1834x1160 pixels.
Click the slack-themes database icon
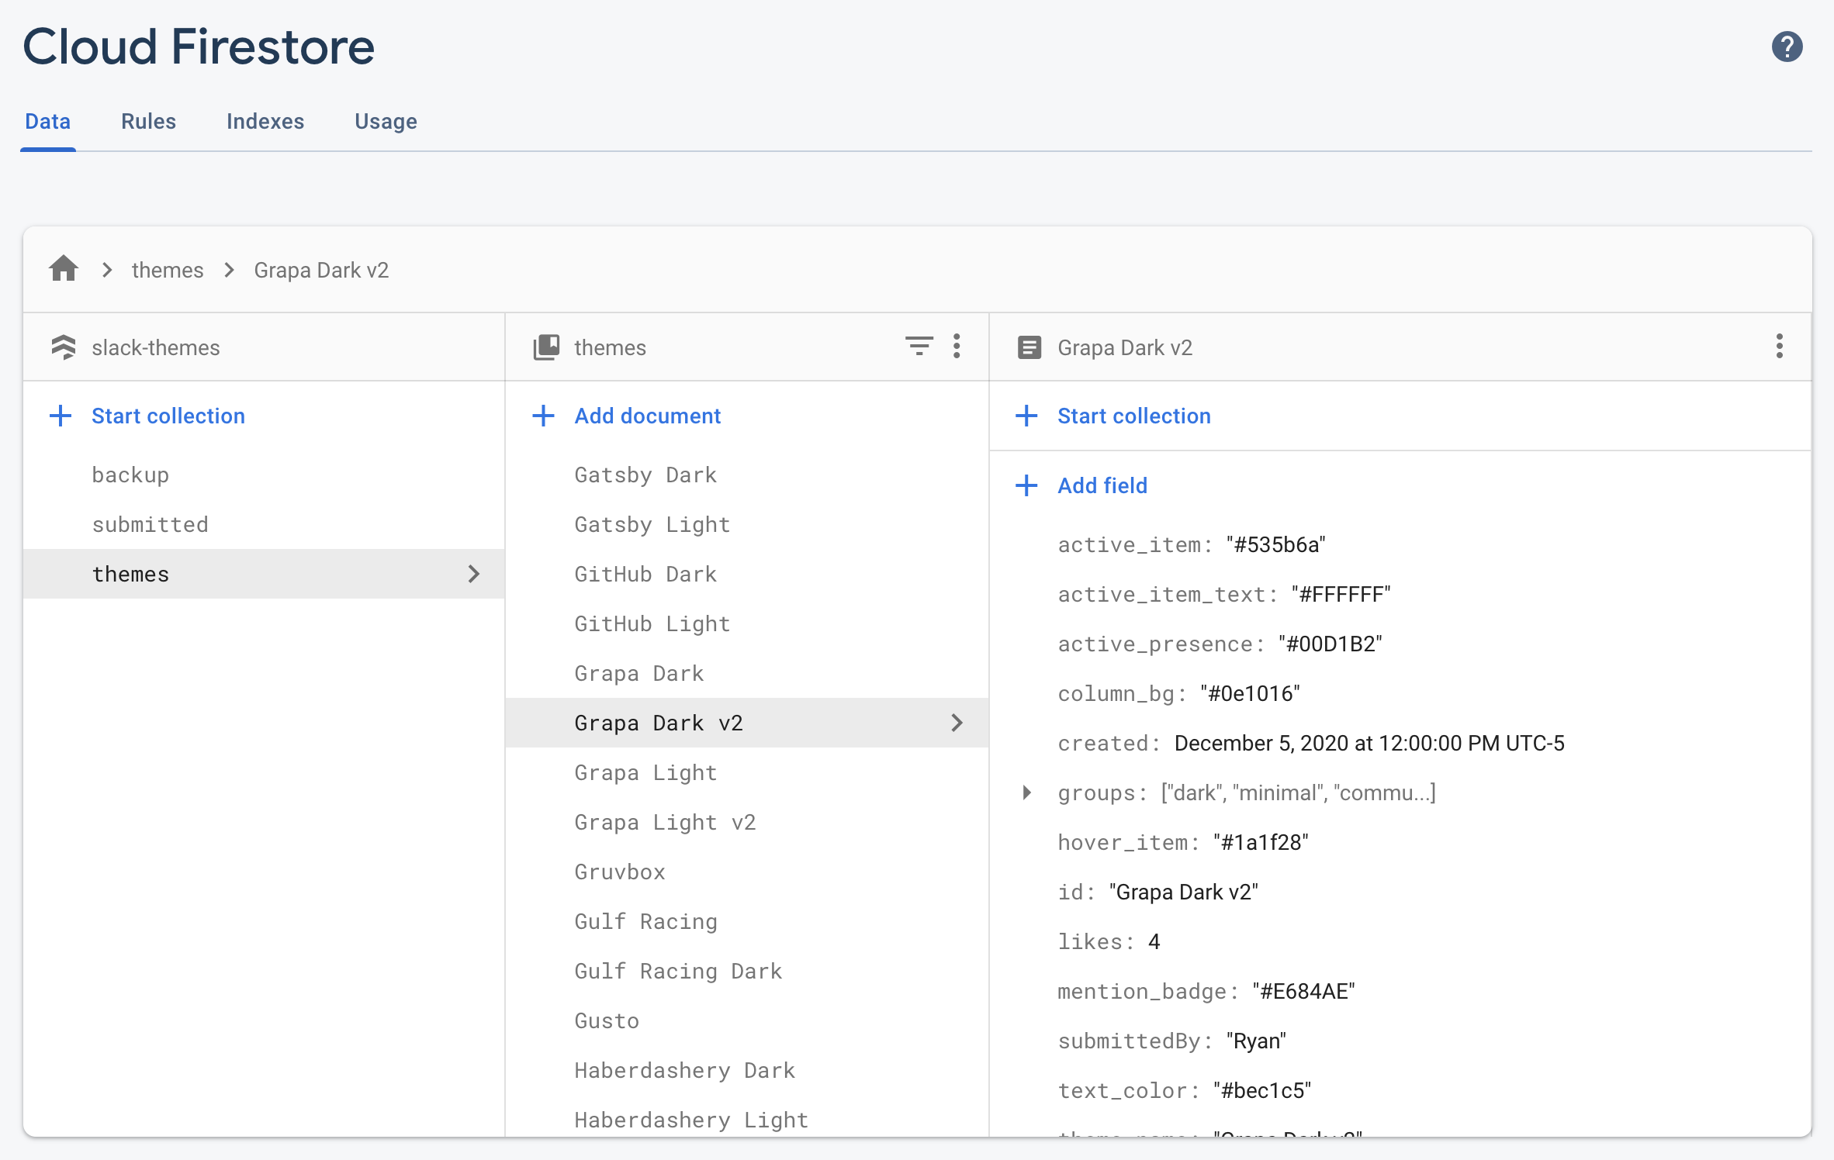64,347
